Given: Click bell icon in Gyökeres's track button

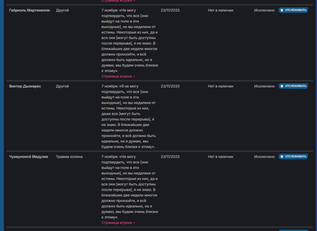Looking at the screenshot, I should 282,86.
